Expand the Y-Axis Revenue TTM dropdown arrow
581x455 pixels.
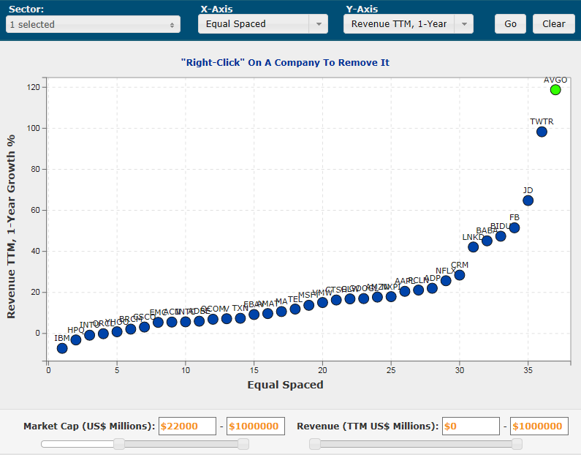click(x=464, y=24)
